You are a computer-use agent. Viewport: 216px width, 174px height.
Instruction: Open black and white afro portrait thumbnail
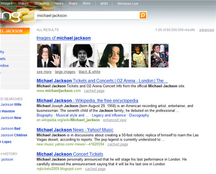[79, 55]
